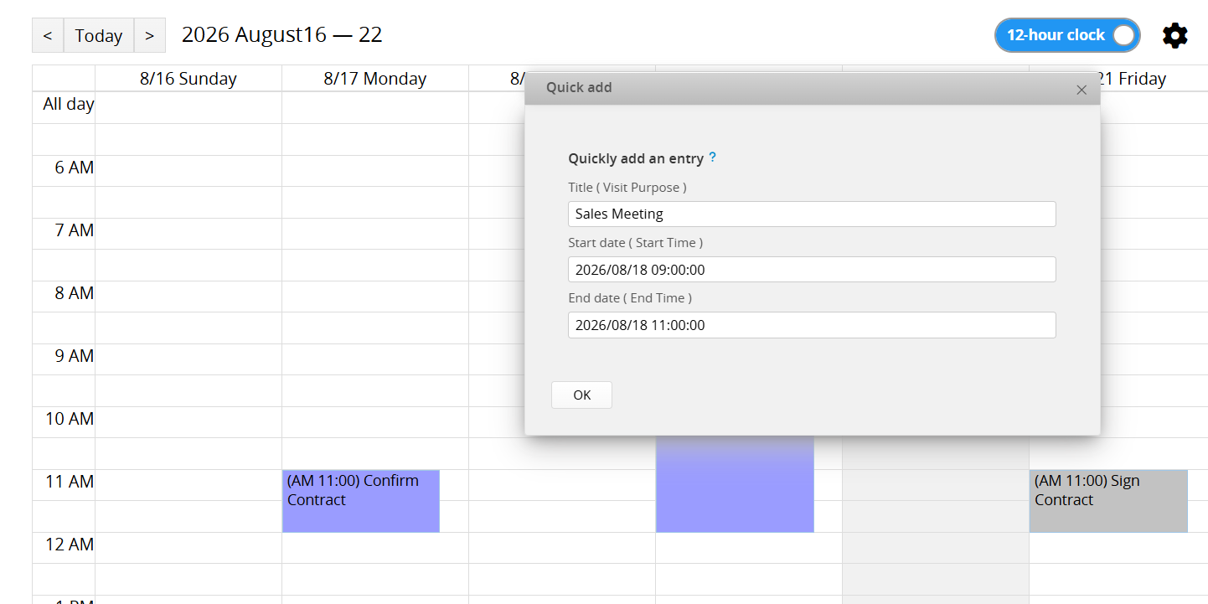Go to previous week arrow
Screen dimensions: 1208x604
(48, 35)
